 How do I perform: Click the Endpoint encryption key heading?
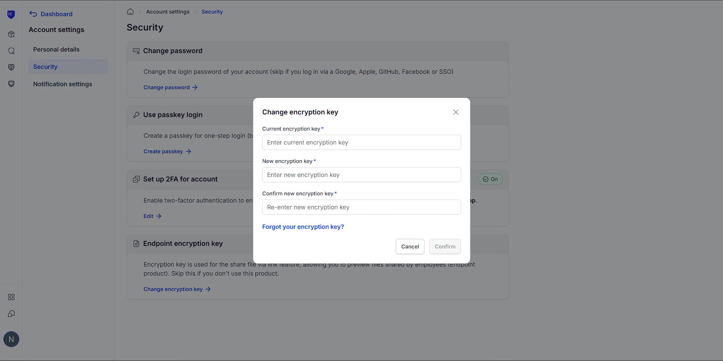click(183, 244)
